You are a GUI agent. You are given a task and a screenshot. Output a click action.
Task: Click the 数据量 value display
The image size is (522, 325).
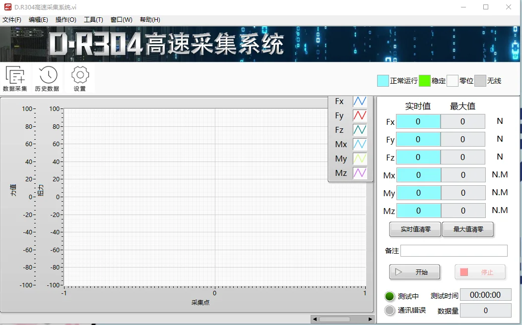click(x=485, y=310)
